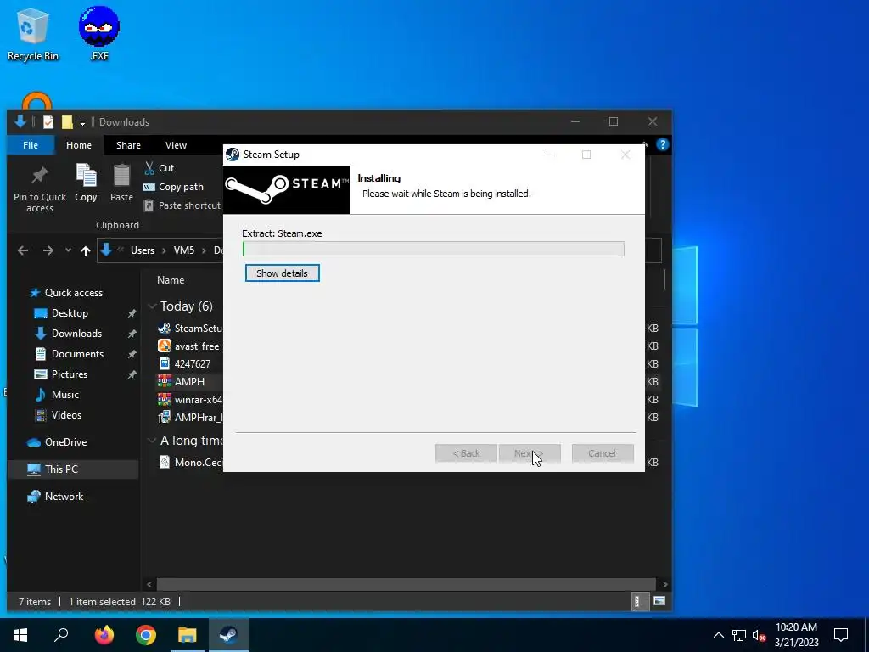Image resolution: width=869 pixels, height=652 pixels.
Task: Launch Chrome from the taskbar
Action: (146, 635)
